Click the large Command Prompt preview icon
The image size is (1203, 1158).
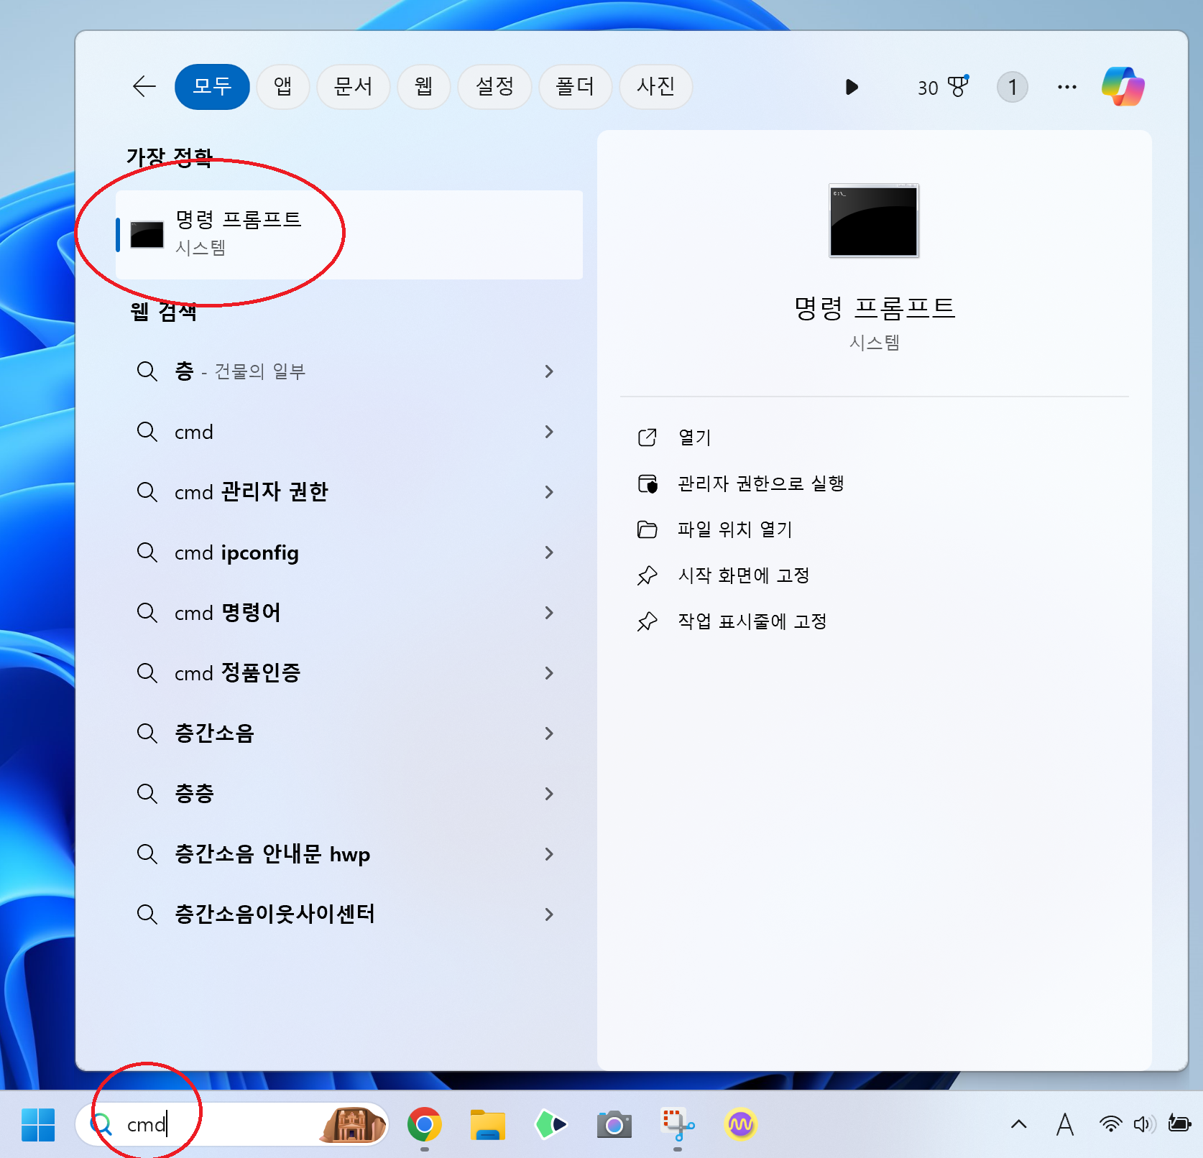pyautogui.click(x=874, y=221)
